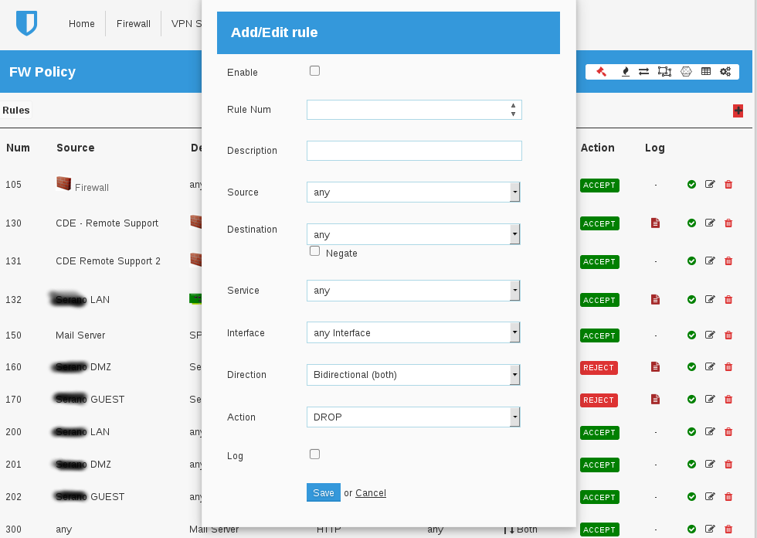Open the Source dropdown

tap(413, 192)
